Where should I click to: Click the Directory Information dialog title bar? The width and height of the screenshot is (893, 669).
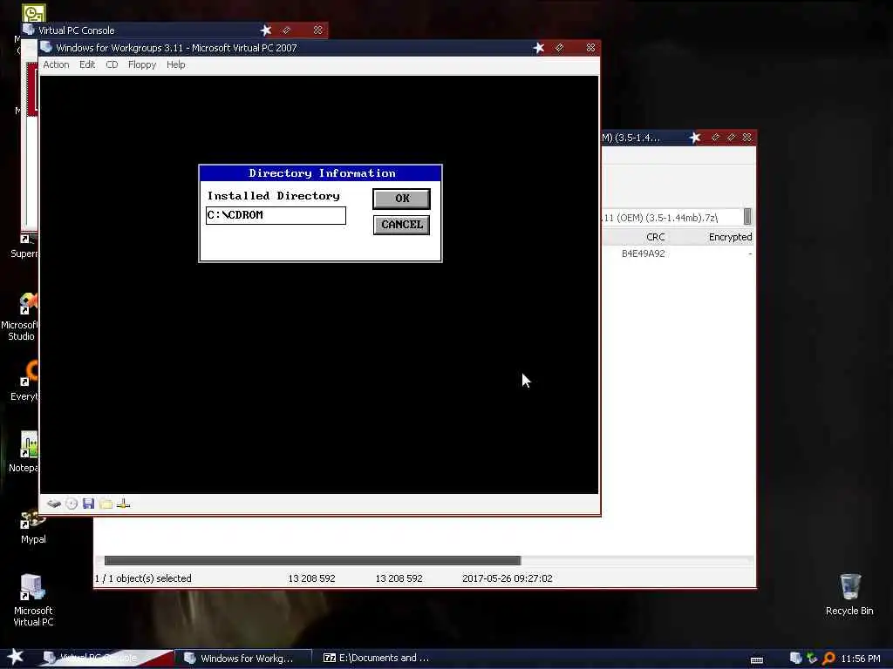coord(321,173)
